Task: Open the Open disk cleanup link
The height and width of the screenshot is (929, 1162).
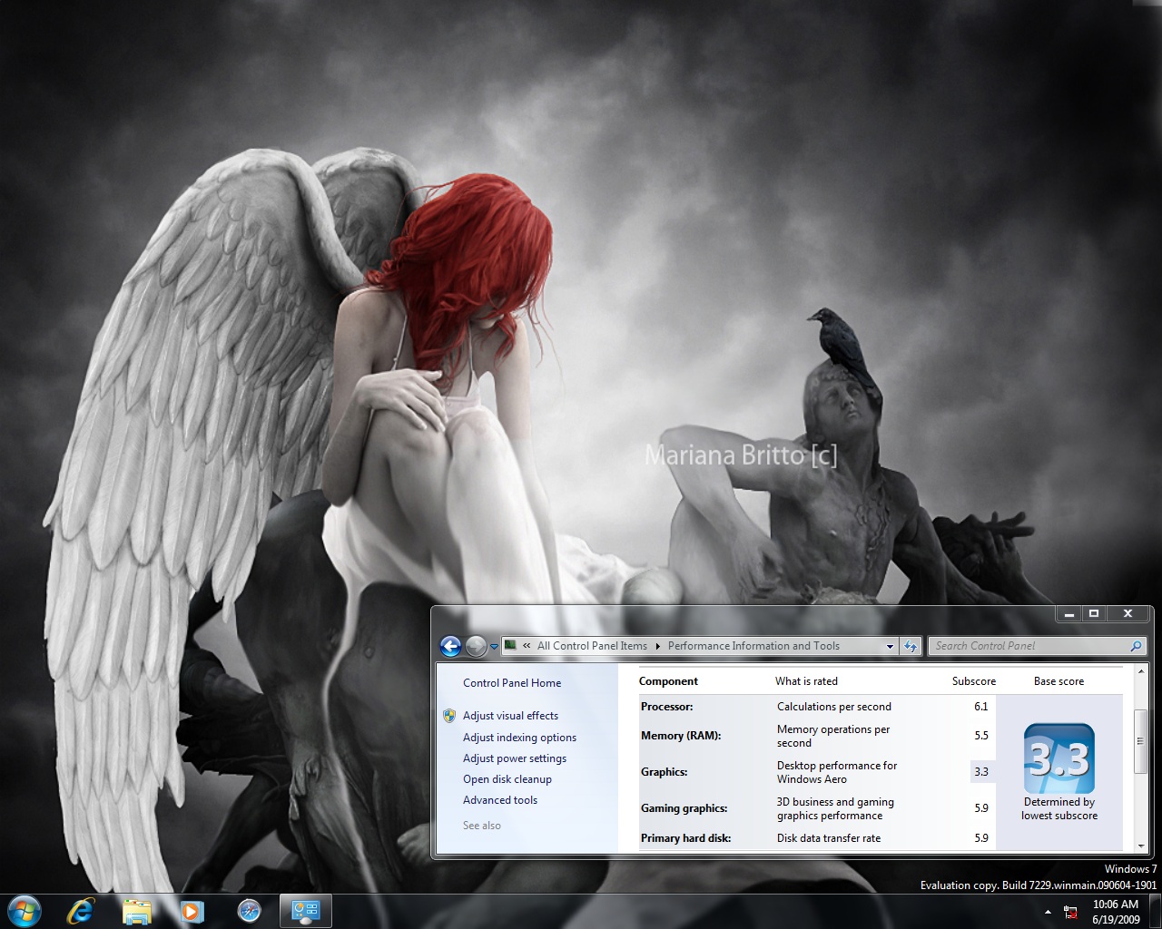Action: (x=507, y=779)
